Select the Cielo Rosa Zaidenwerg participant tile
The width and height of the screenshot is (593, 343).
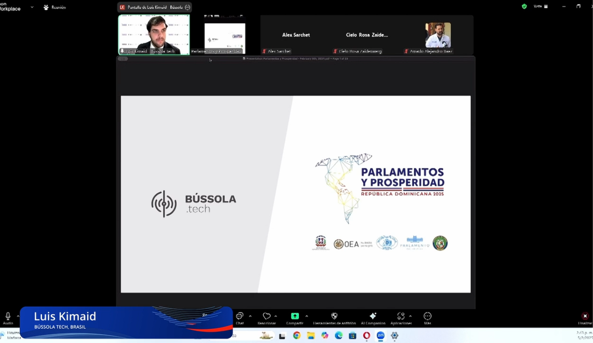point(367,35)
